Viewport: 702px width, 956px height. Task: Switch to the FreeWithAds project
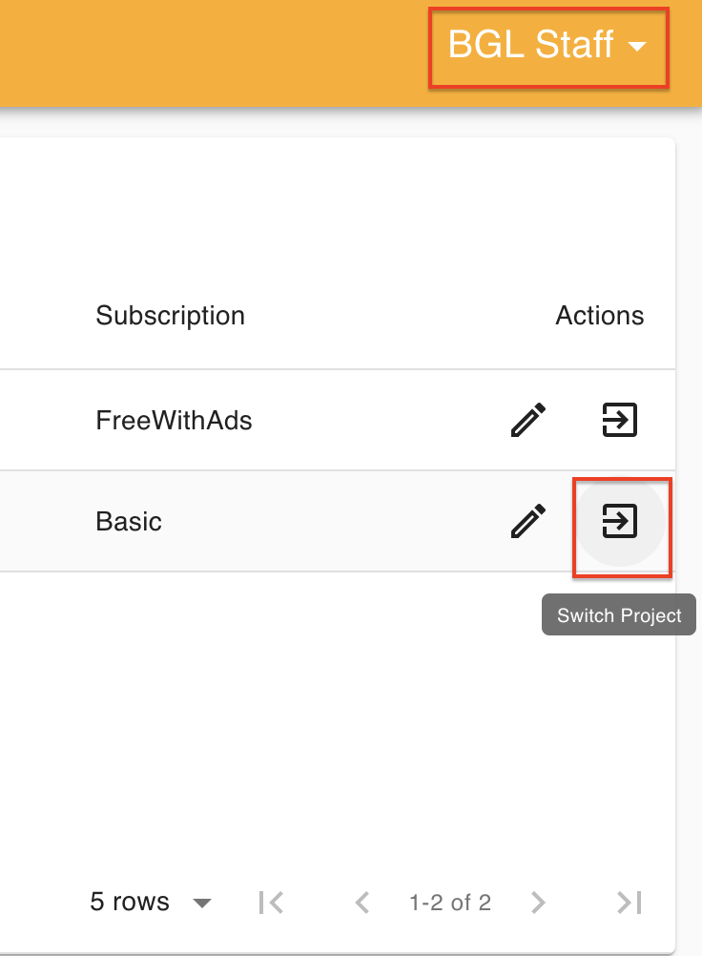[x=619, y=420]
